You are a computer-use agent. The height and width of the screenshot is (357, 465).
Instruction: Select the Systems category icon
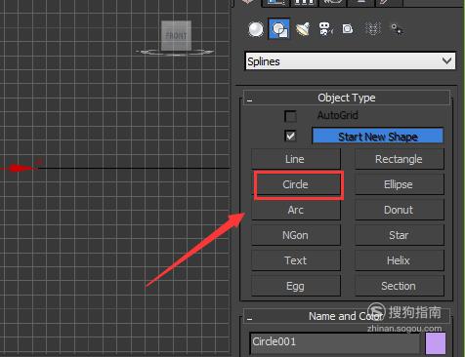[397, 29]
